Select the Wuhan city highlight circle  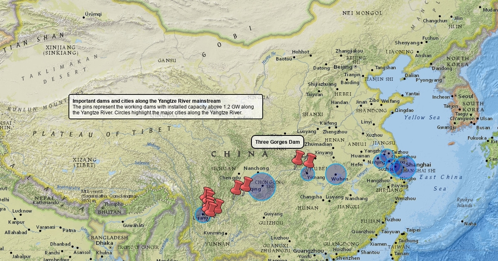click(x=336, y=174)
